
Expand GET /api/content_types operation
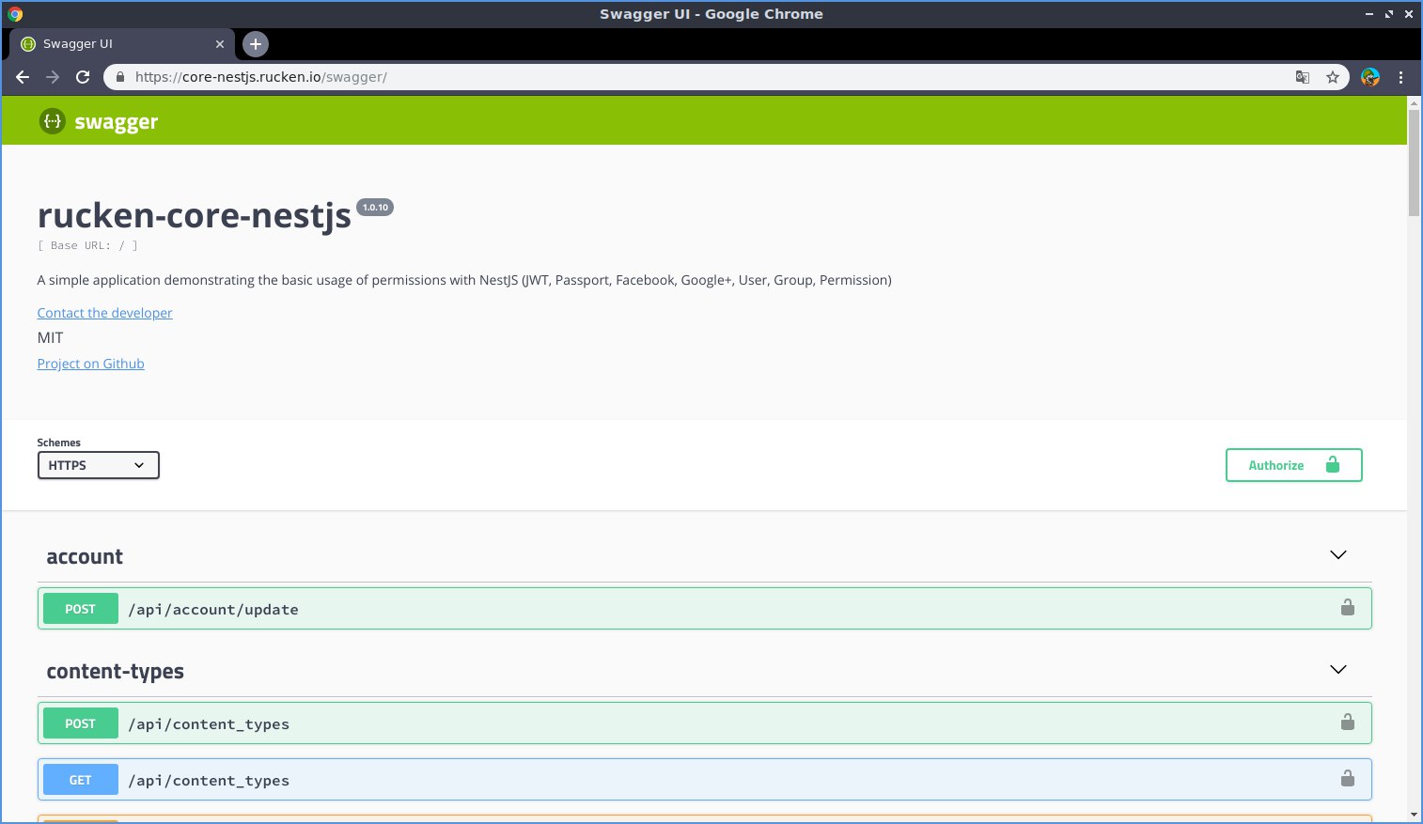(705, 780)
